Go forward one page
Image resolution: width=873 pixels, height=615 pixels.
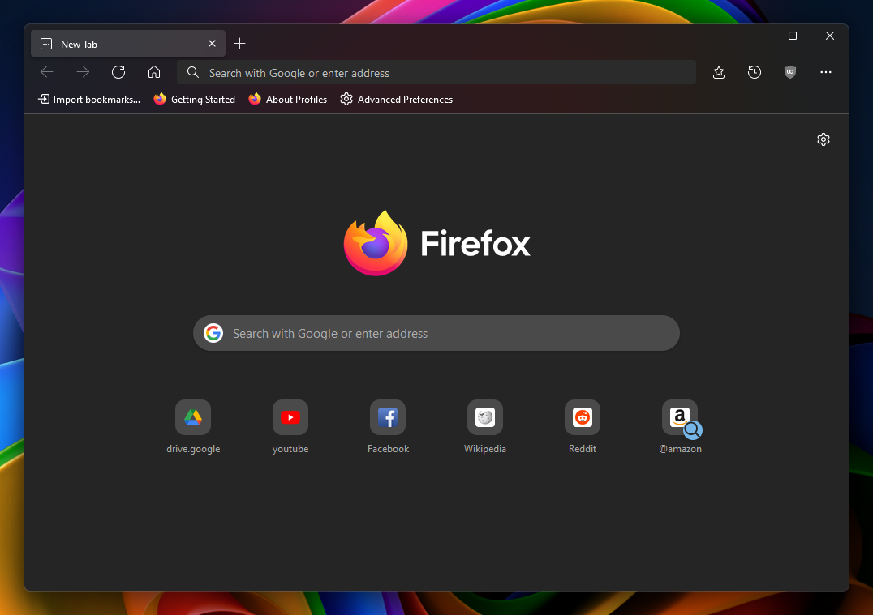(x=83, y=72)
